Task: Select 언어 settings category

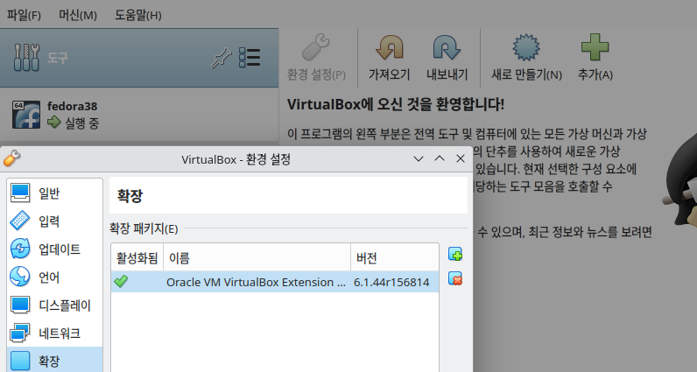Action: pyautogui.click(x=55, y=277)
